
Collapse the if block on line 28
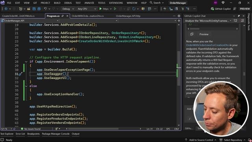coord(26,62)
